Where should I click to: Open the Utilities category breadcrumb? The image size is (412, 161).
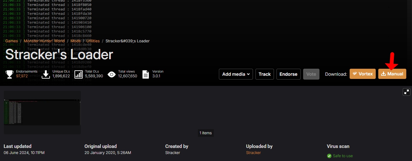93,41
